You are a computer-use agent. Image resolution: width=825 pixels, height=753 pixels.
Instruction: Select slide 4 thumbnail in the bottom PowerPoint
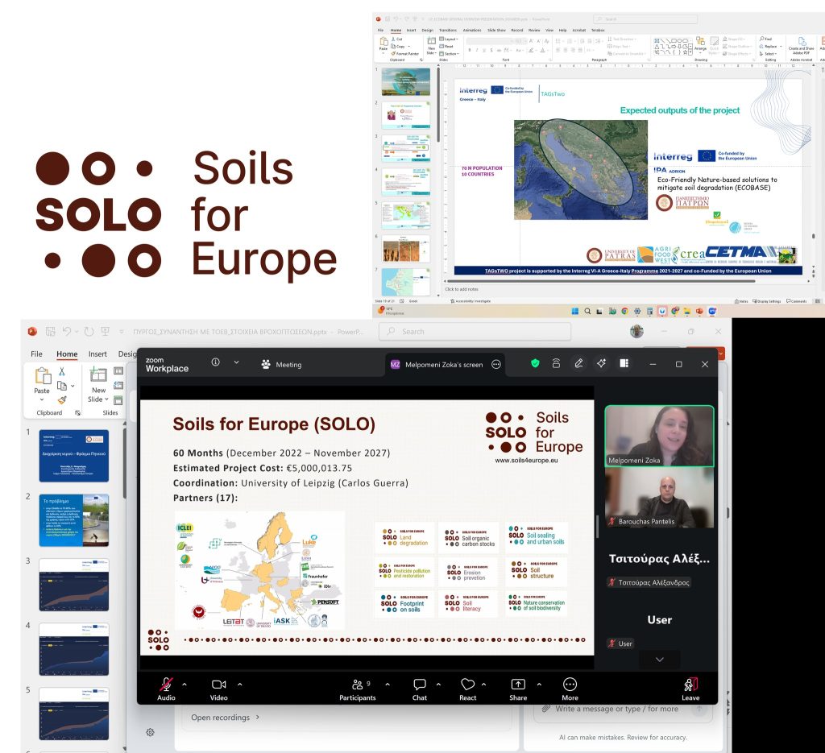click(x=73, y=649)
